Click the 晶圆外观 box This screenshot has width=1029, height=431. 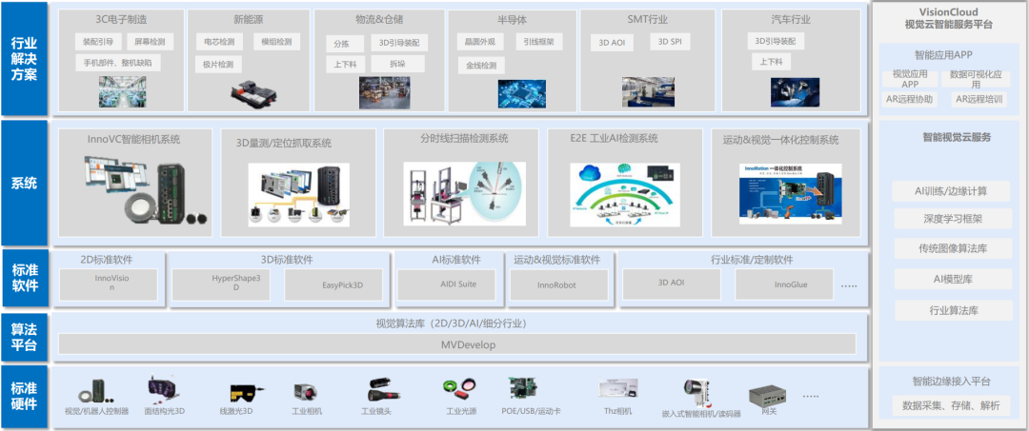click(x=480, y=43)
